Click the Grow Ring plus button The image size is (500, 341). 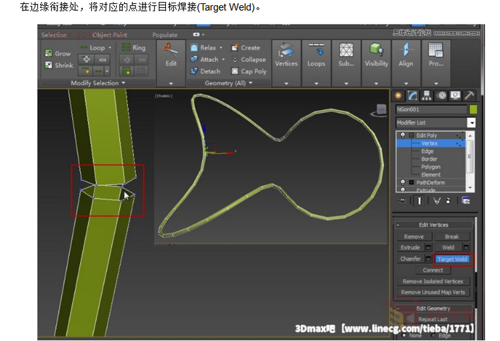127,59
